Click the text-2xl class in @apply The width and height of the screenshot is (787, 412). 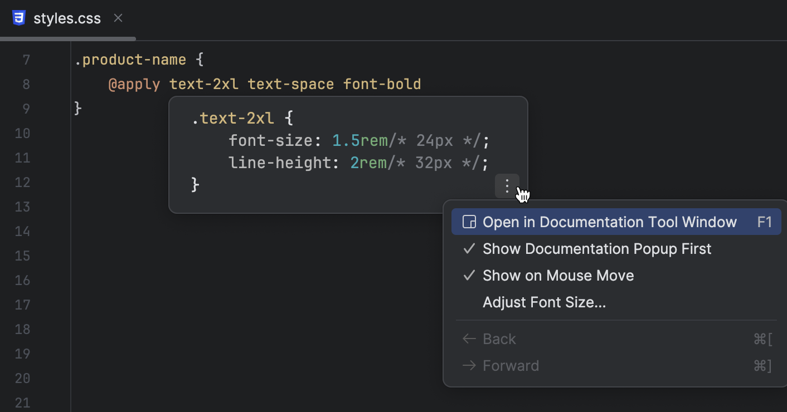coord(204,85)
